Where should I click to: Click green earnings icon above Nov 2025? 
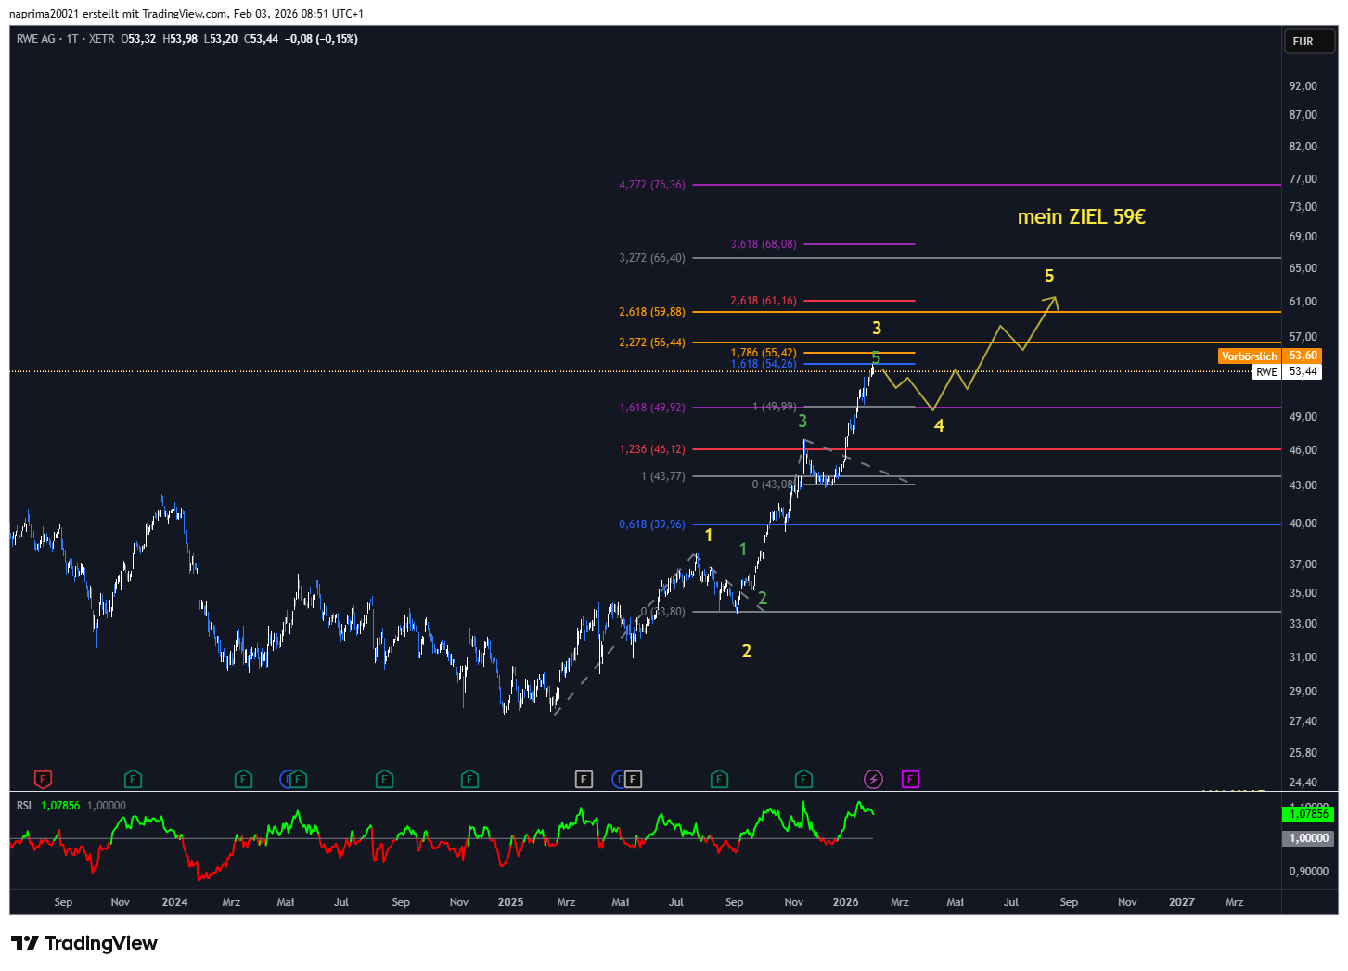pos(803,779)
